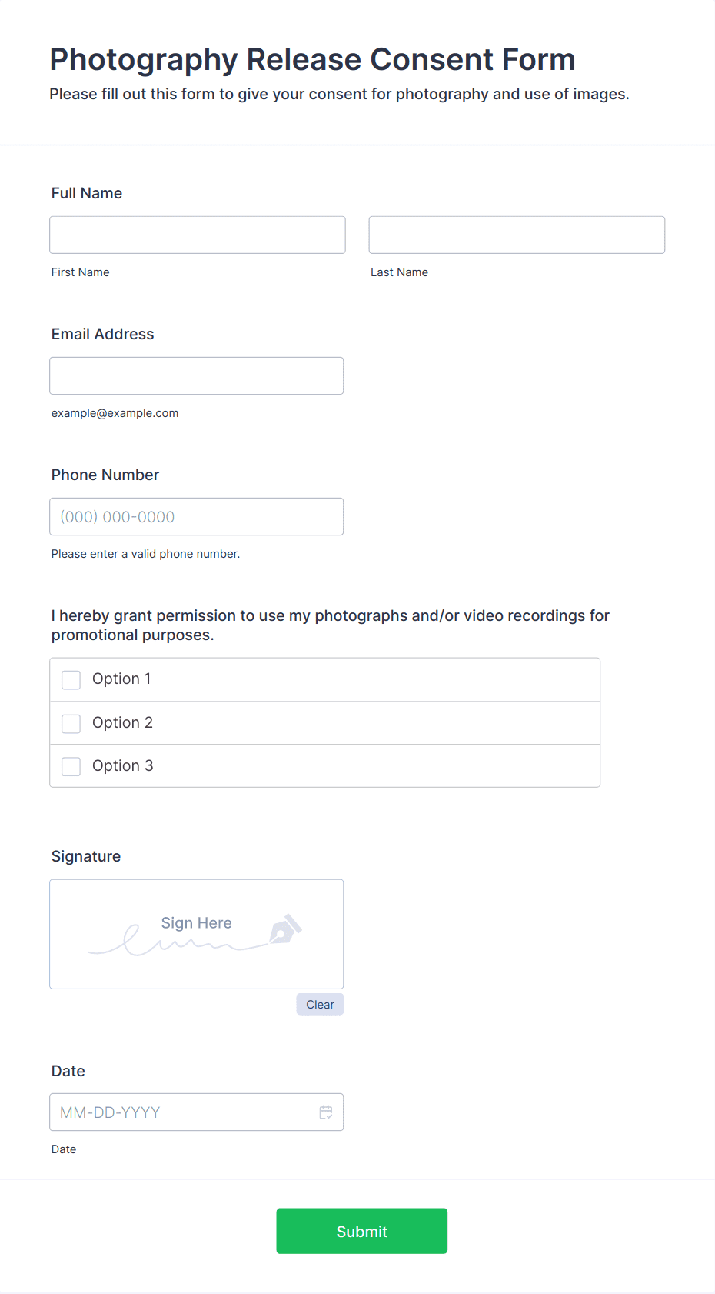Viewport: 715px width, 1294px height.
Task: Focus the First Name field
Action: point(198,235)
